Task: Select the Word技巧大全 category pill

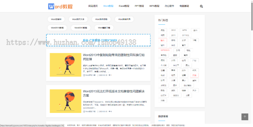Action: [78, 19]
